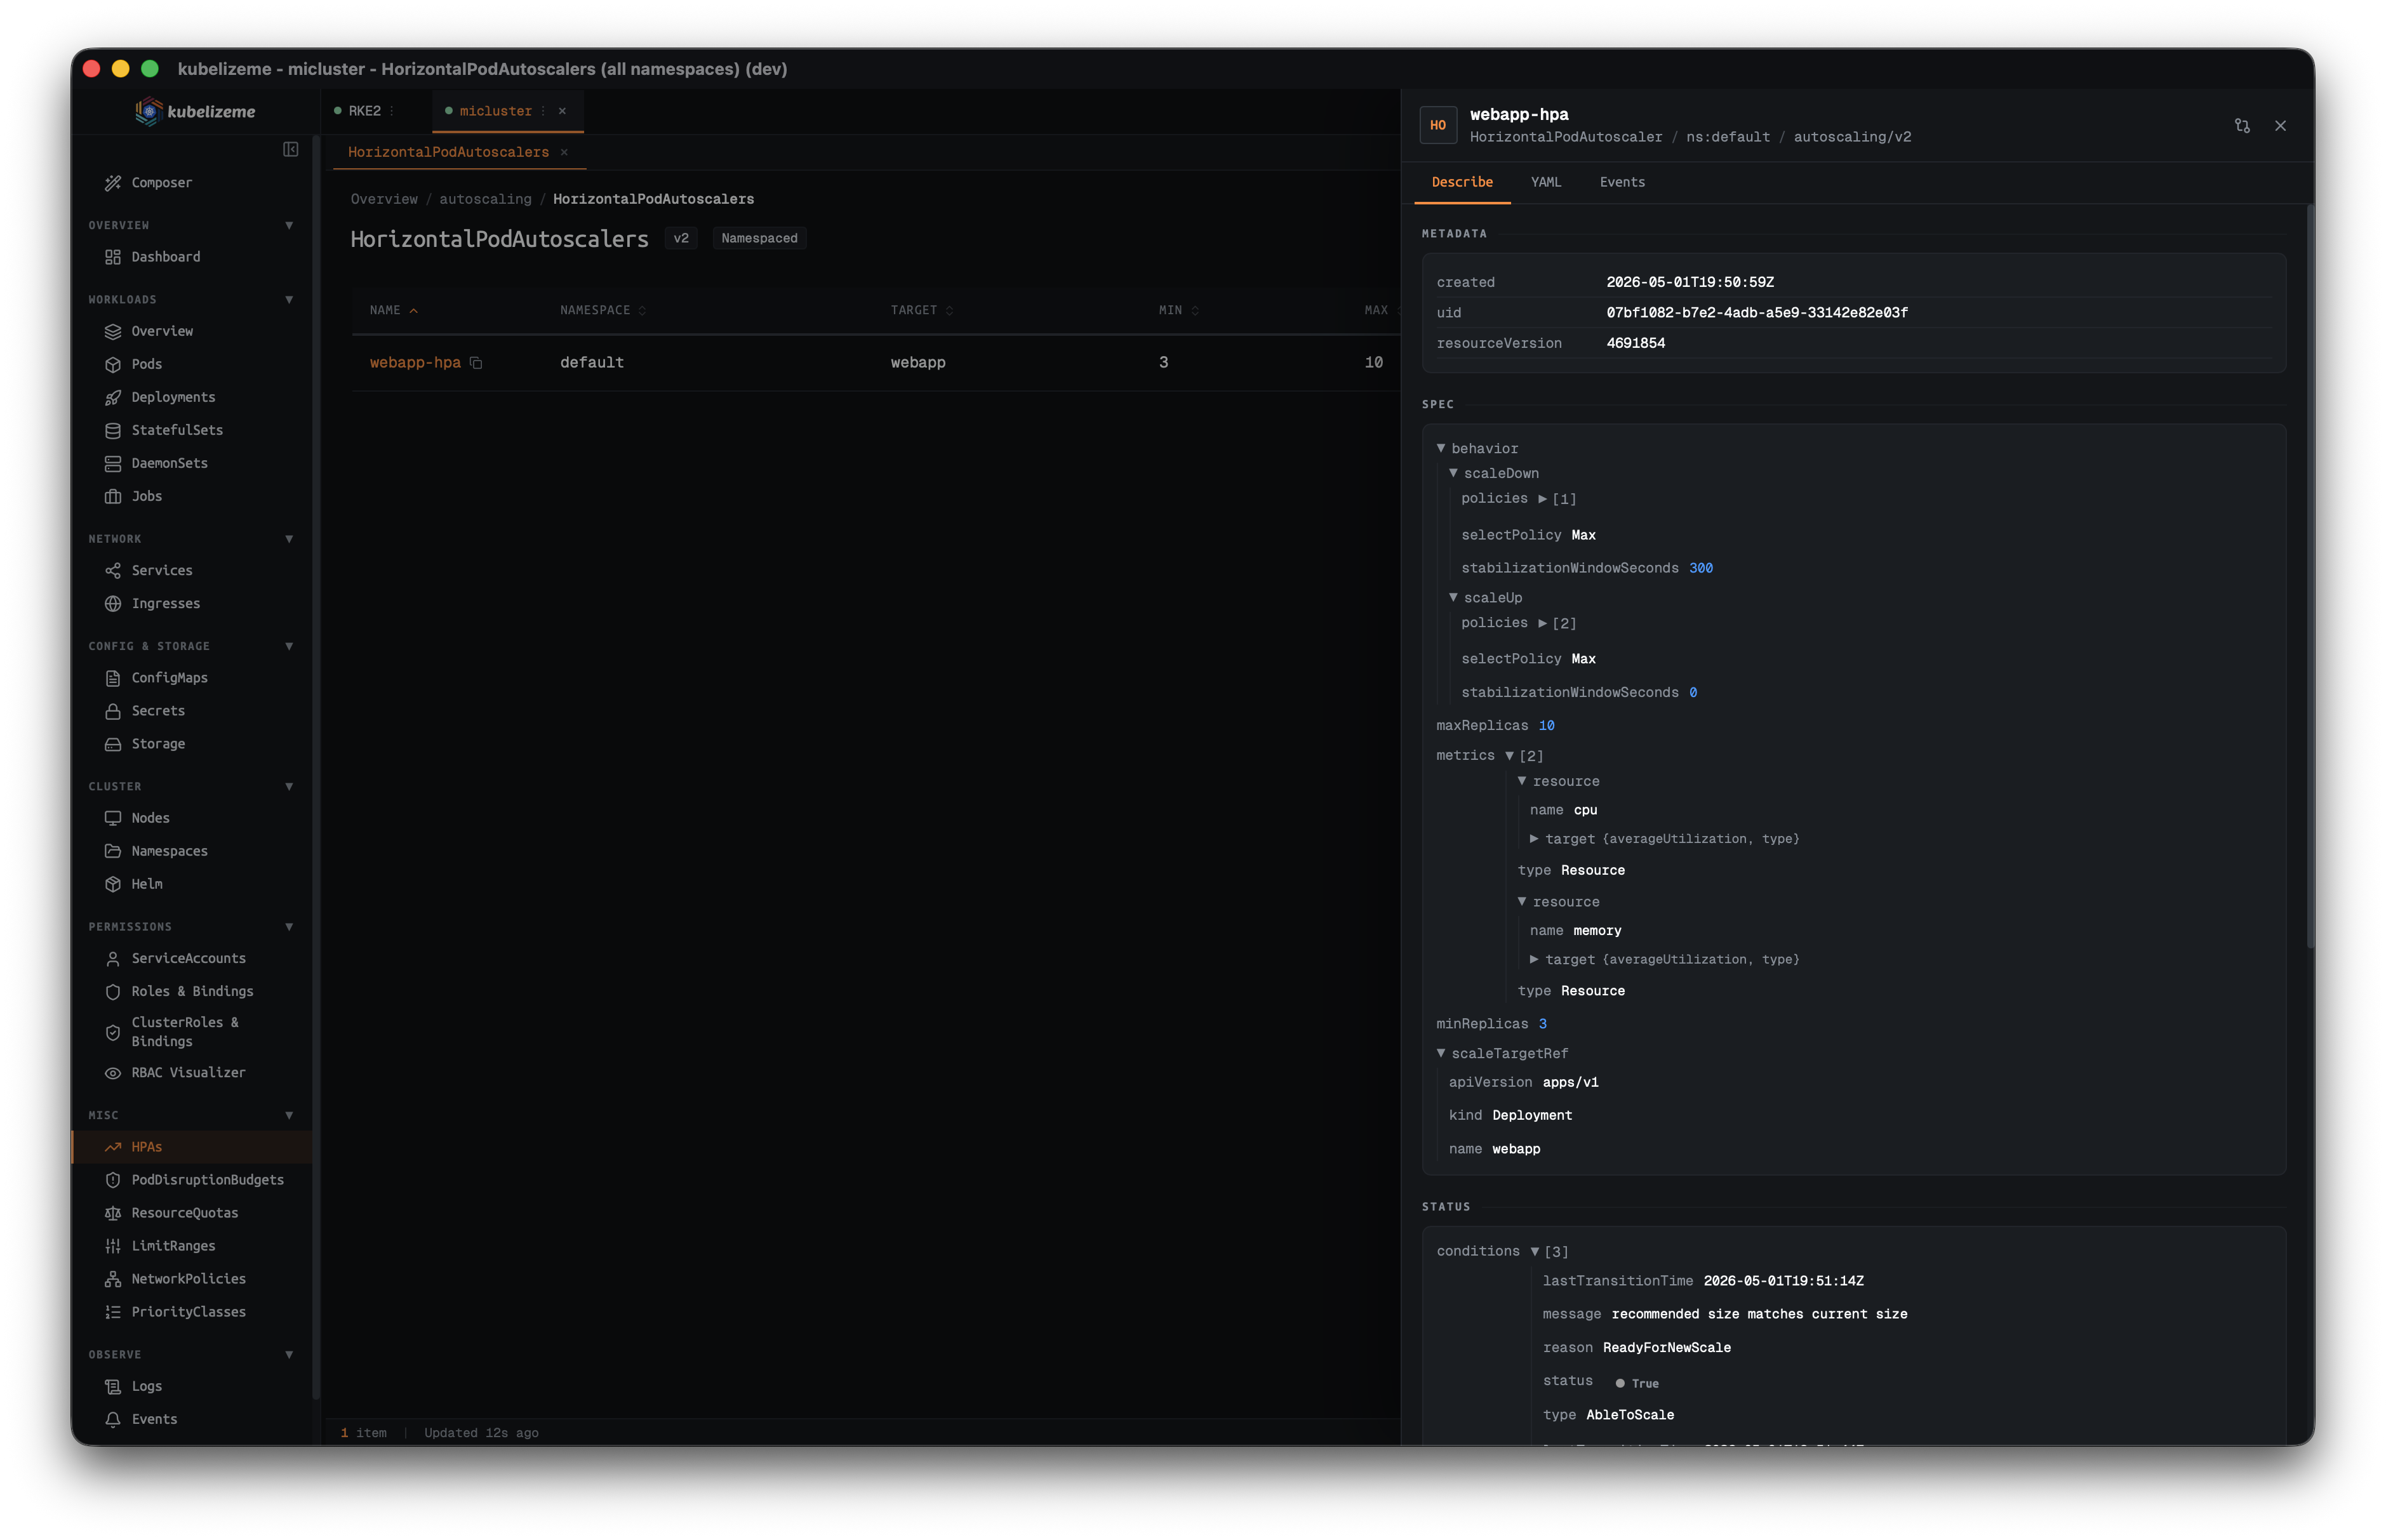Go to autoscaling breadcrumb link
Screen dimensions: 2386x1540
coord(485,200)
